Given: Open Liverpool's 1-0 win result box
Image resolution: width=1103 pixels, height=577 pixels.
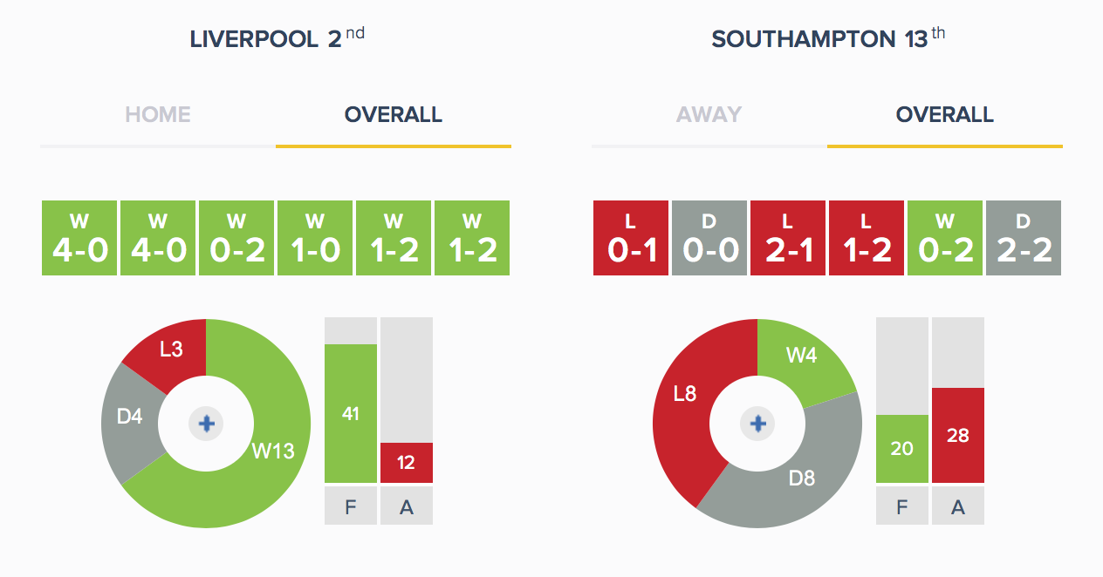Looking at the screenshot, I should coord(315,238).
